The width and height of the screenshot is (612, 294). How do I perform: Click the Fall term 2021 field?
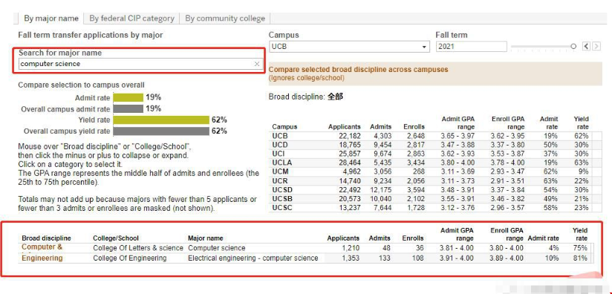coord(471,46)
